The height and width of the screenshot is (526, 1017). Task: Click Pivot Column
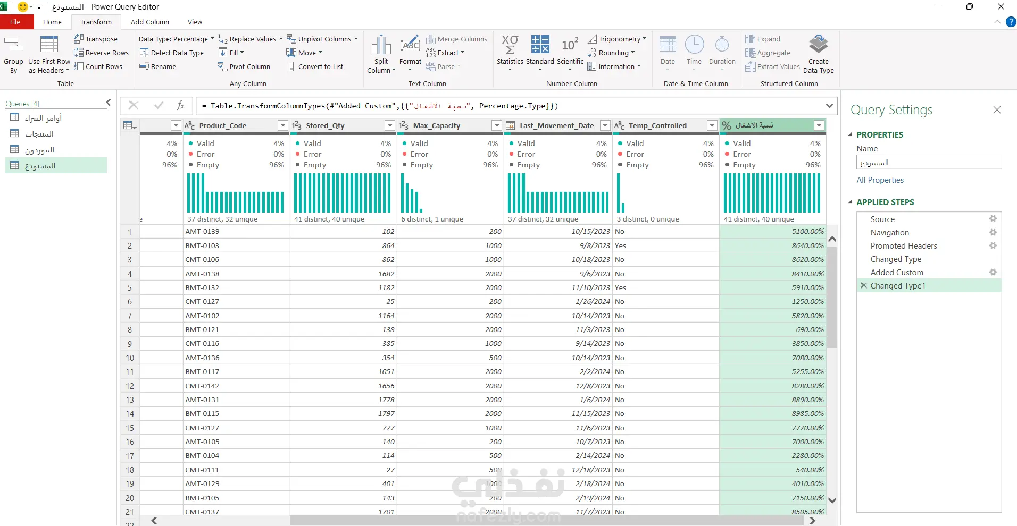[x=244, y=66]
